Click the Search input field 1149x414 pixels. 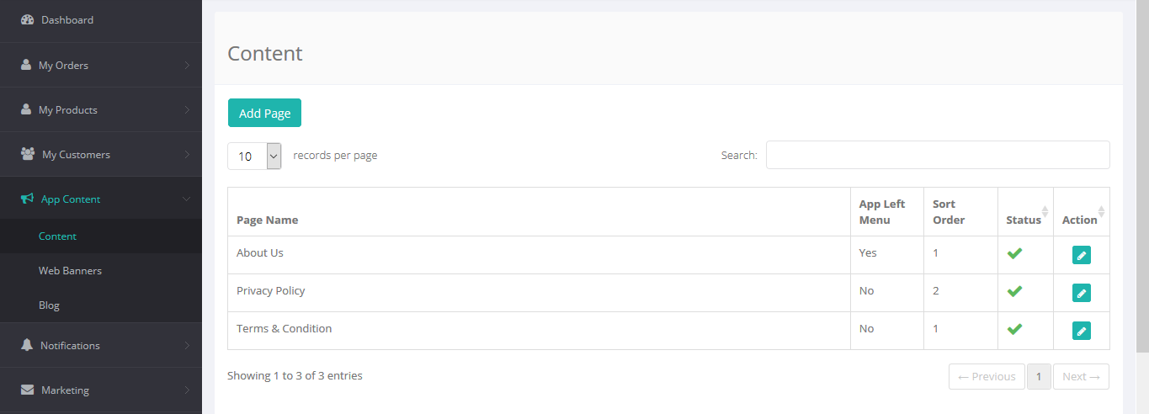pyautogui.click(x=937, y=155)
